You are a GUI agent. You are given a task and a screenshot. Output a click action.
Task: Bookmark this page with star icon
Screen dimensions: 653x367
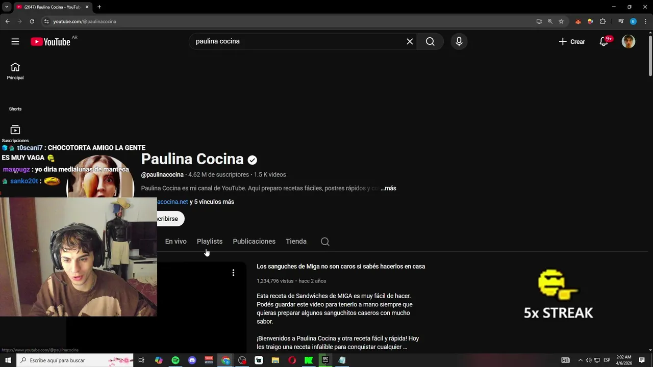pos(561,21)
